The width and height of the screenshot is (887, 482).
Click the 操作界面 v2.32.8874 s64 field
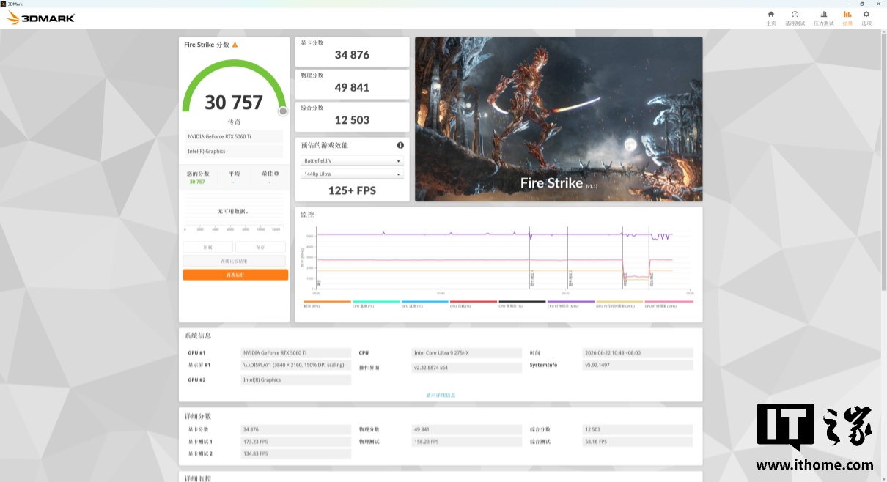(467, 368)
